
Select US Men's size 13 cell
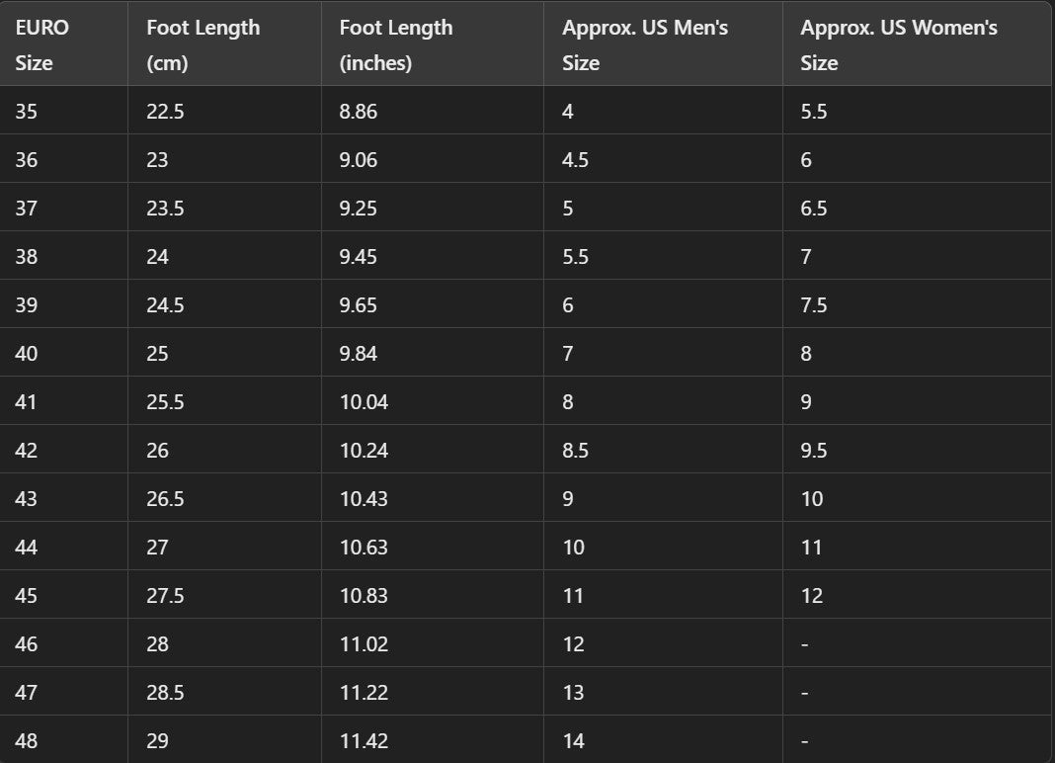573,693
